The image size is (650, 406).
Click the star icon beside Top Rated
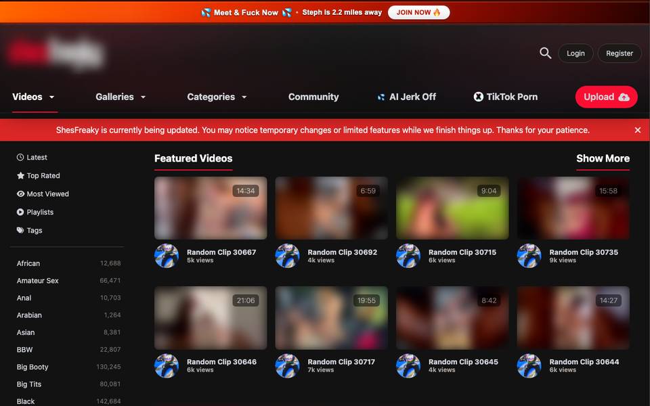tap(20, 175)
